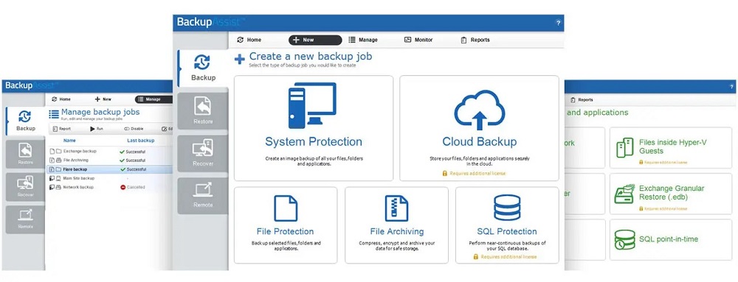Viewport: 738px width, 282px height.
Task: Click Files inside Hyper-V Guests title text
Action: pyautogui.click(x=673, y=147)
